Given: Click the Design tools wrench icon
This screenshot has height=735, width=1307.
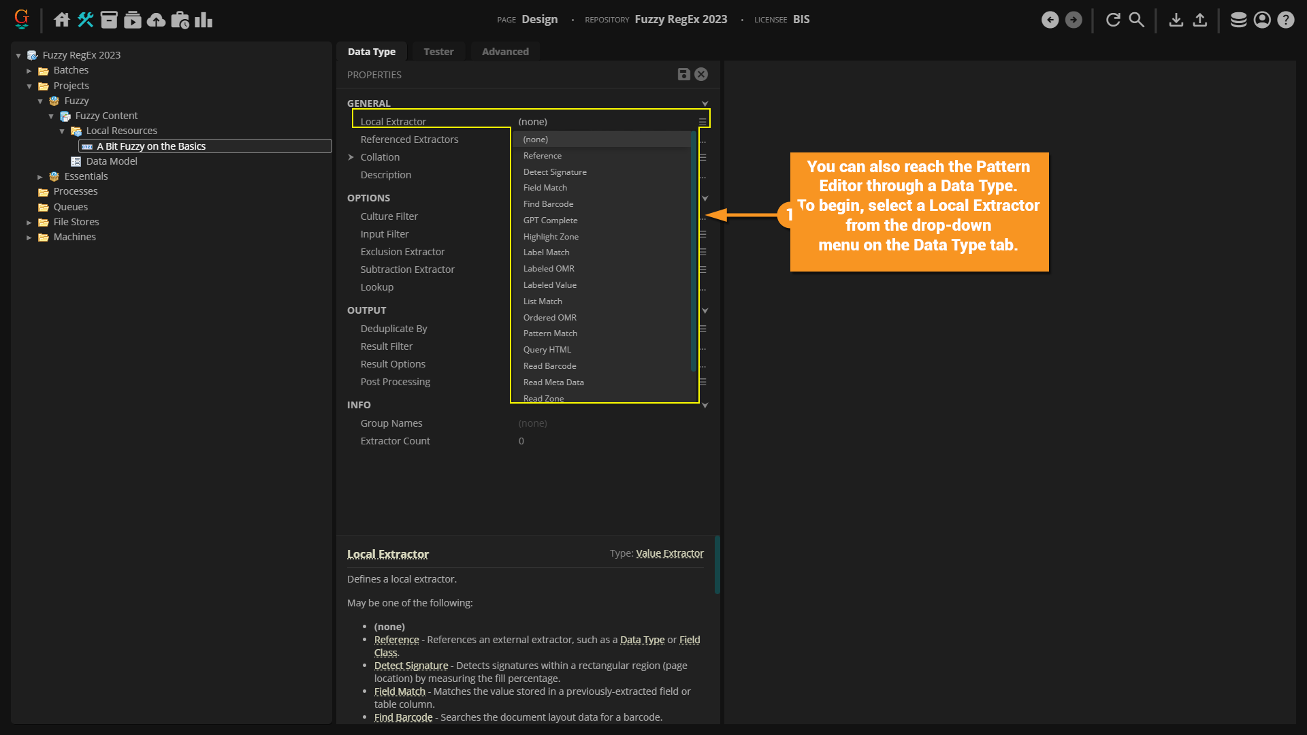Looking at the screenshot, I should [86, 20].
